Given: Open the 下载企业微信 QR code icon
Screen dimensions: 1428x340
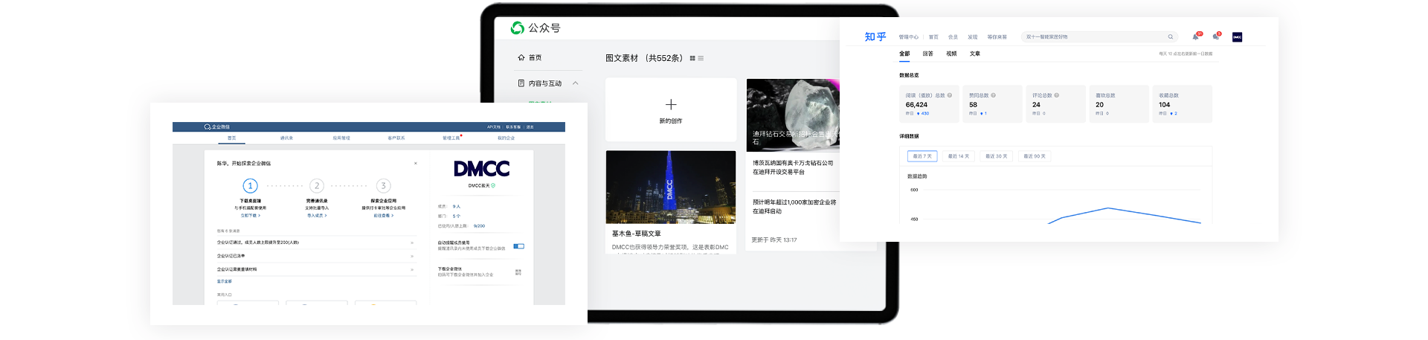Looking at the screenshot, I should [518, 272].
